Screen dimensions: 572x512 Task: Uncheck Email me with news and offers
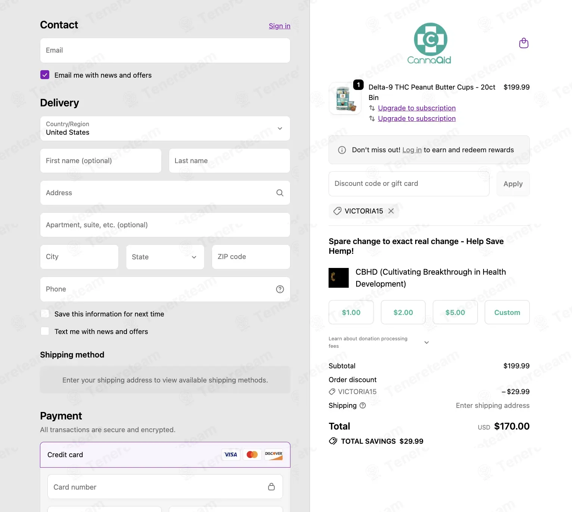45,75
